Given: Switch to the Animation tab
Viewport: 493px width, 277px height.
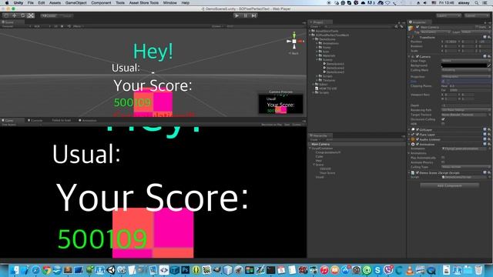Looking at the screenshot, I should (88, 120).
